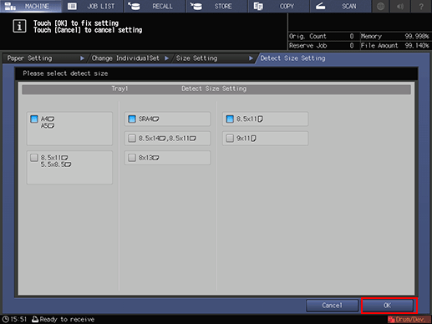Select the 8.5x14, 8.5x11 option
The width and height of the screenshot is (432, 324).
[x=167, y=139]
